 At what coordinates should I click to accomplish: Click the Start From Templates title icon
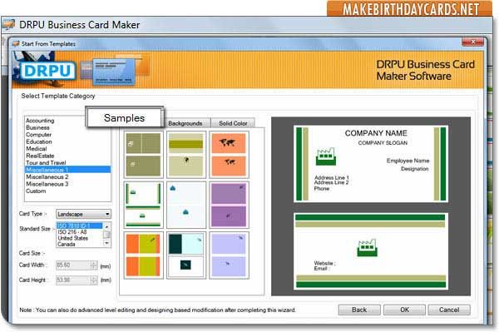16,43
